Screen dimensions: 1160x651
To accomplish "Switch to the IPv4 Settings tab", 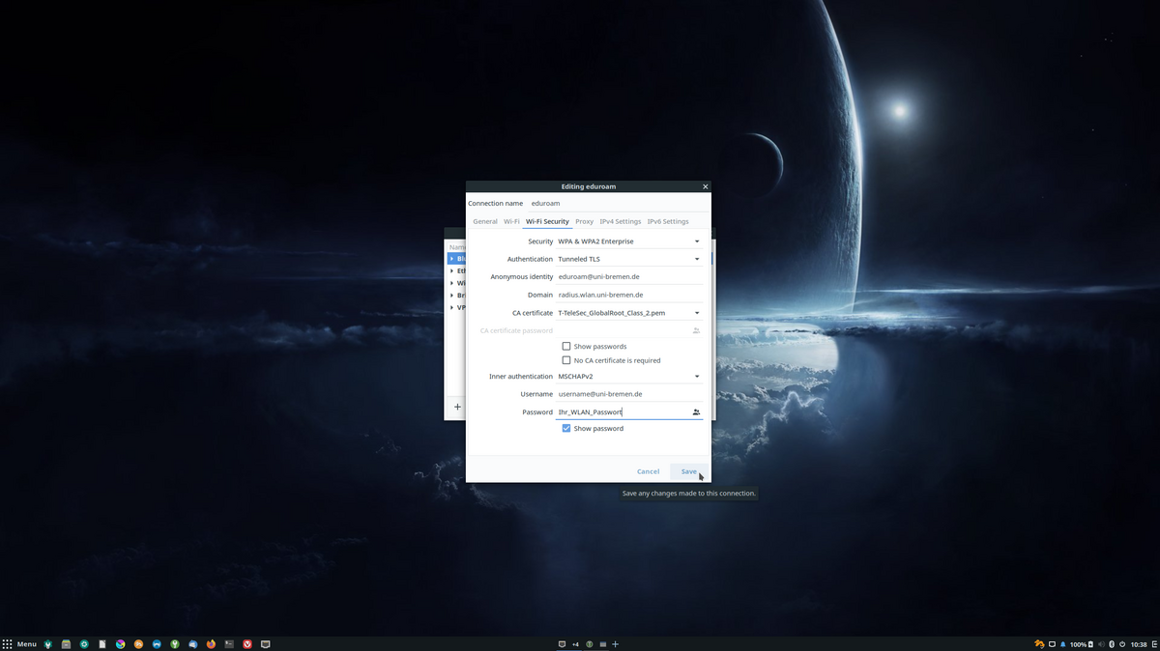I will [x=620, y=221].
